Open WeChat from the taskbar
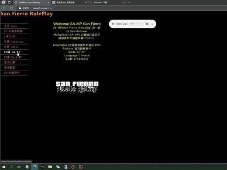This screenshot has height=170, width=227. coord(58,167)
